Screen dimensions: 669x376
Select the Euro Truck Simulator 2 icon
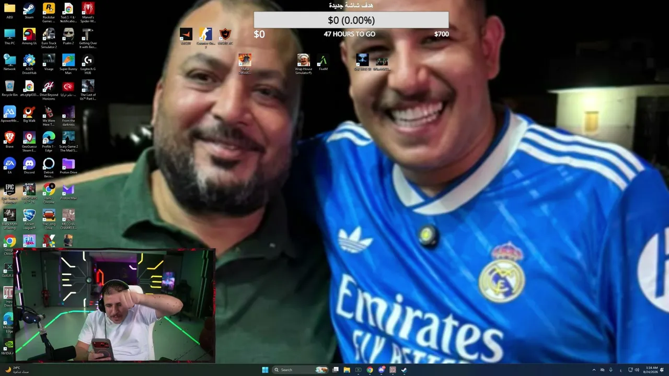pyautogui.click(x=49, y=39)
